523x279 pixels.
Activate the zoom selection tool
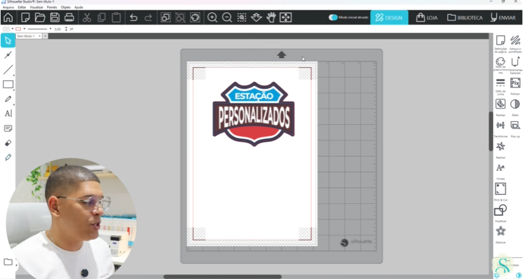[242, 17]
